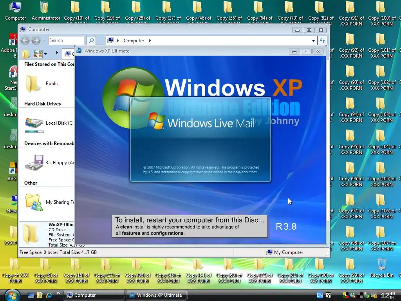The image size is (401, 301).
Task: Click the Hard Disk Drives group header
Action: pos(42,103)
